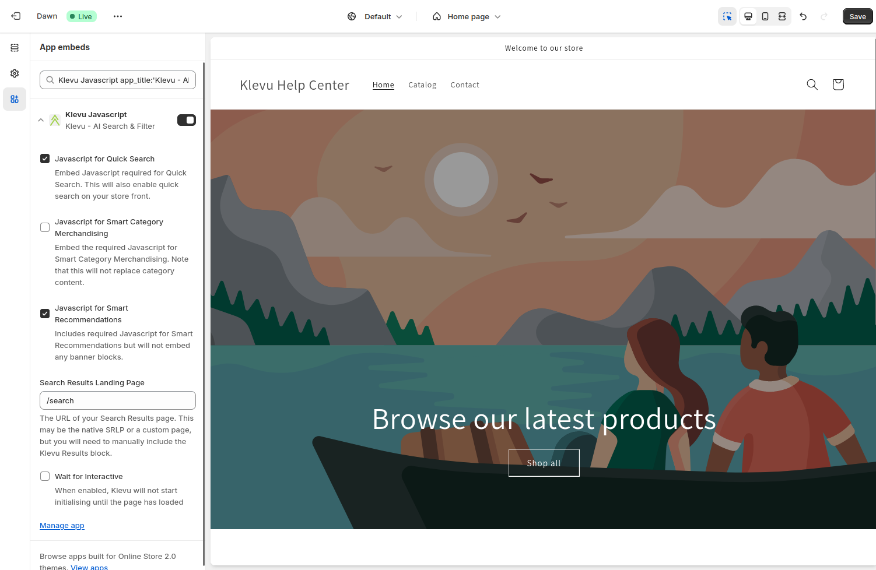Open the storefront search icon
Viewport: 876px width, 570px height.
click(x=812, y=85)
